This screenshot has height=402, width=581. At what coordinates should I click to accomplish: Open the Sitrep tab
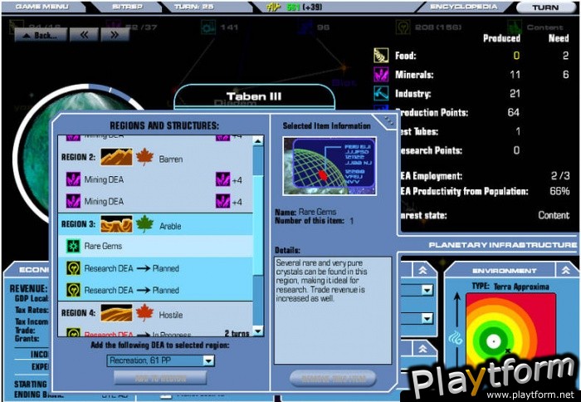pos(127,7)
